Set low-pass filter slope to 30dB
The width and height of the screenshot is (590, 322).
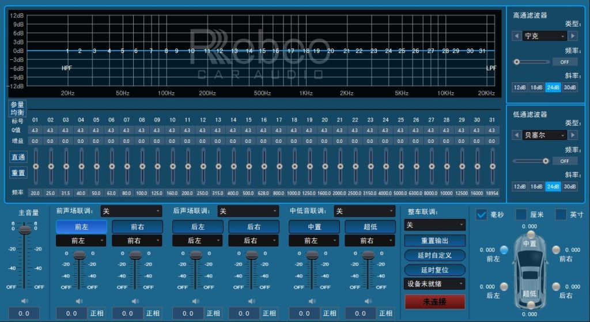click(570, 187)
